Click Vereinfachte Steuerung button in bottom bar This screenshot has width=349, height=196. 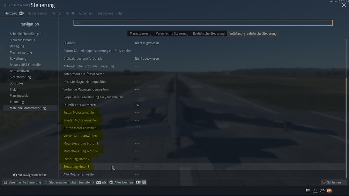tap(22, 182)
